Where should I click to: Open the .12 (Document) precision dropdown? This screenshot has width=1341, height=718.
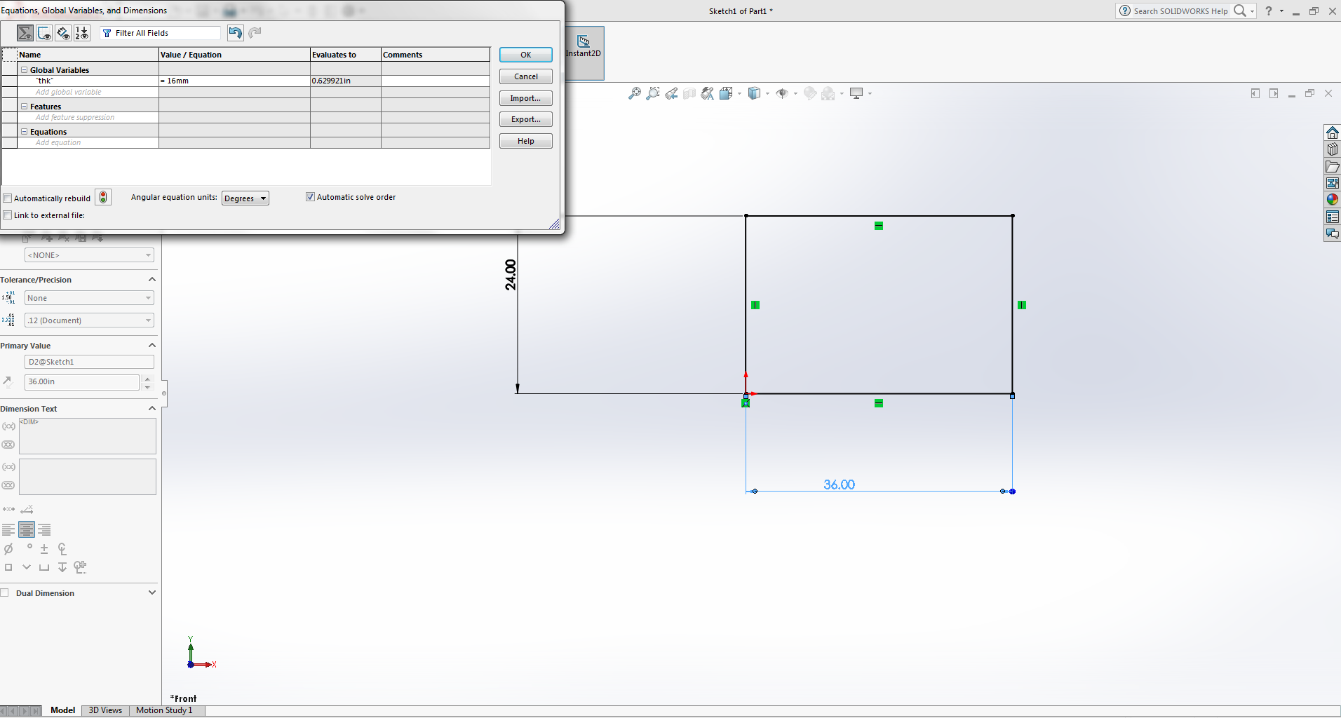click(x=89, y=320)
